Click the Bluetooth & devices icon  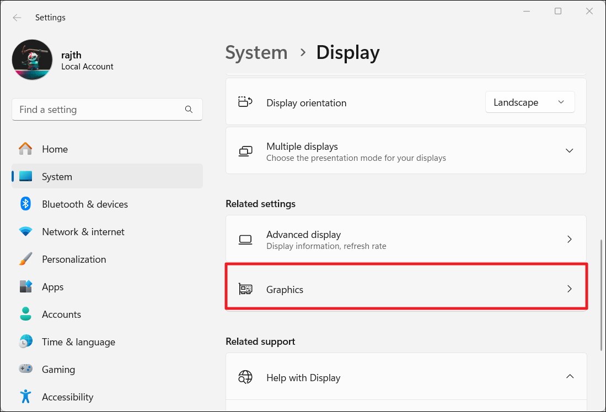pyautogui.click(x=25, y=204)
